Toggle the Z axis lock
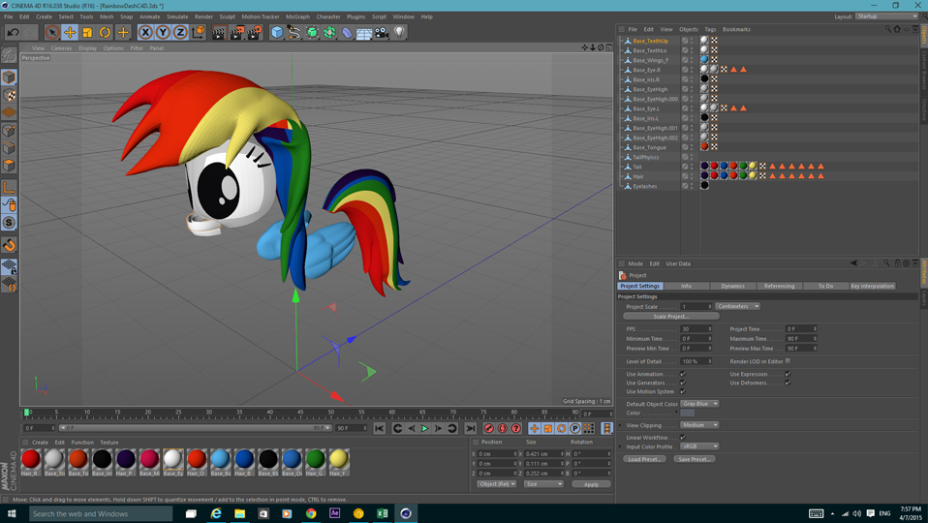The image size is (928, 523). coord(180,33)
